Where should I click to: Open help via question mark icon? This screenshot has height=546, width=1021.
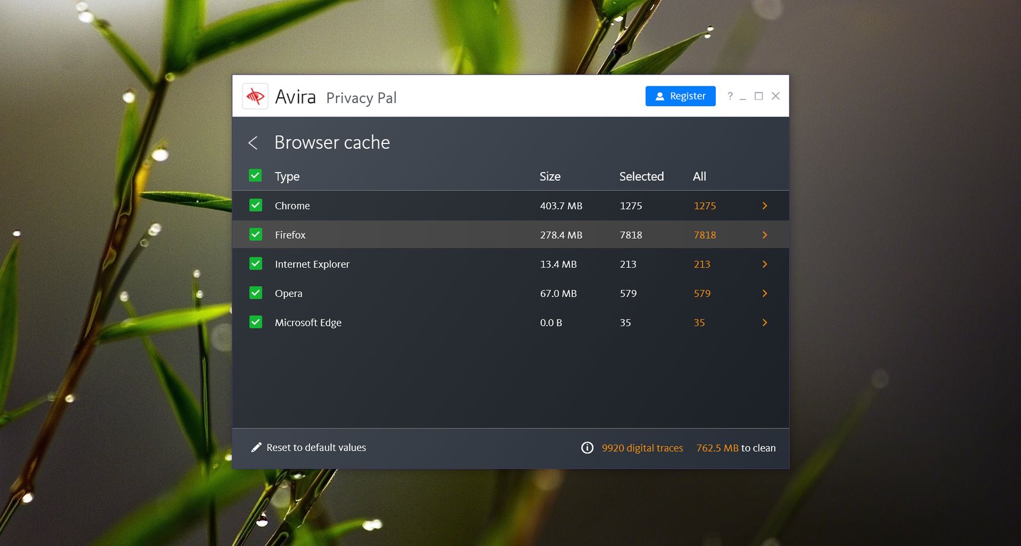730,96
